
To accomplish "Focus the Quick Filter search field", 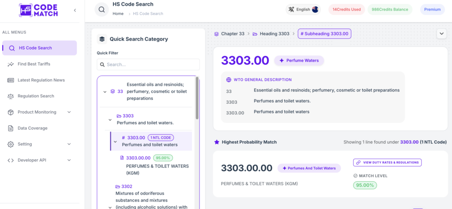I will 148,64.
